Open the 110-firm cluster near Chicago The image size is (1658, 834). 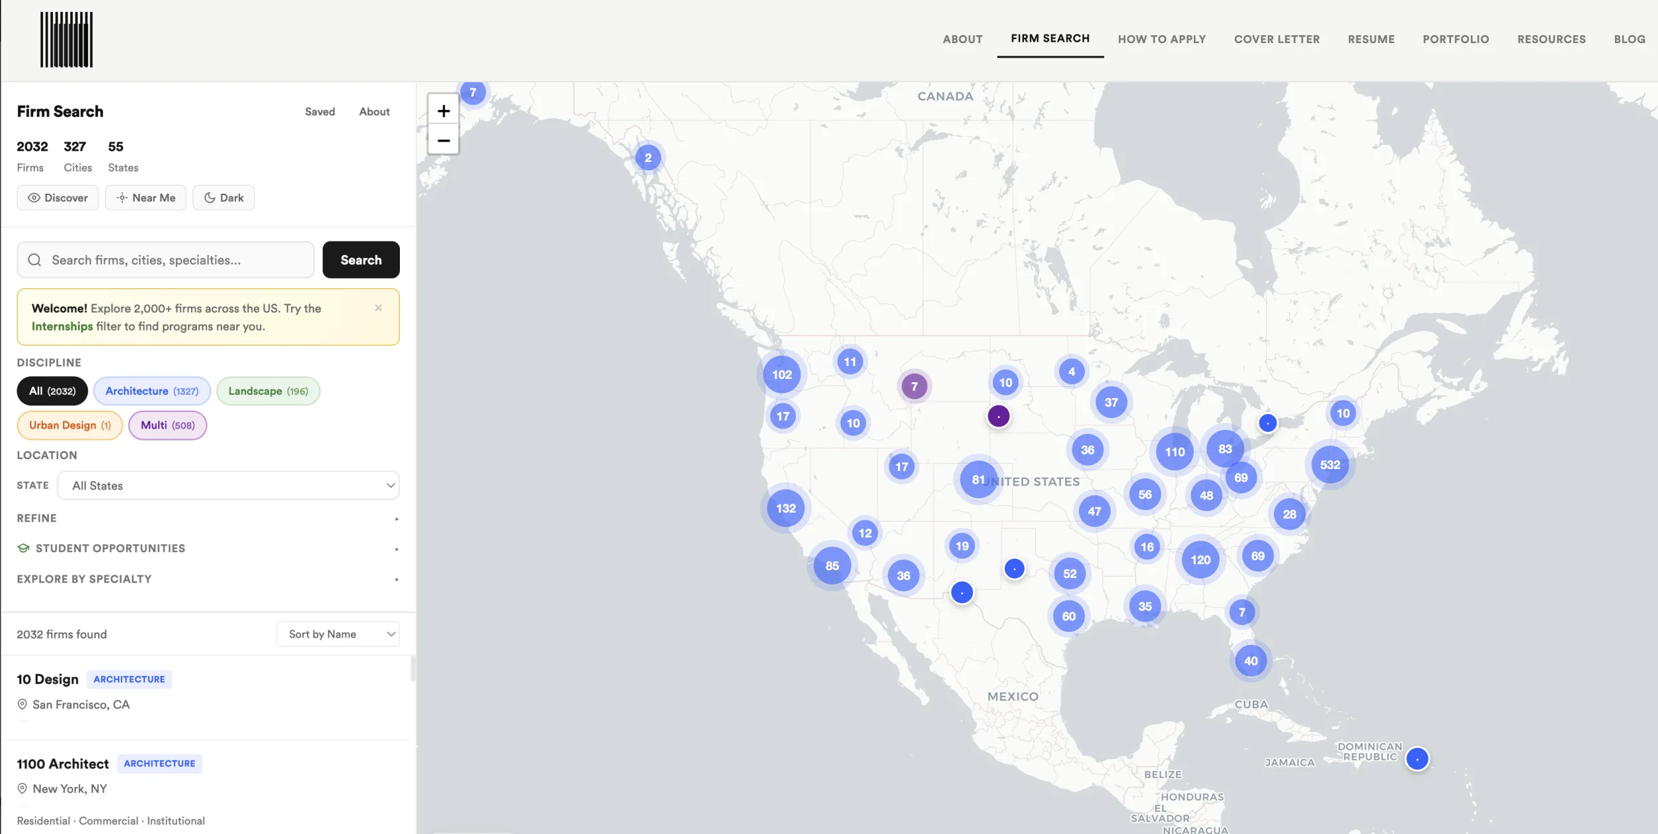pos(1175,452)
